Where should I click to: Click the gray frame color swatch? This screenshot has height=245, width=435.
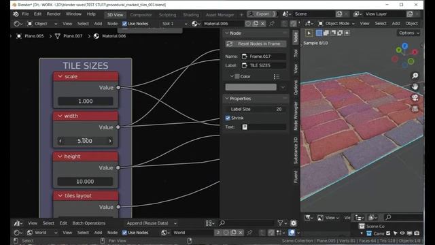point(251,87)
